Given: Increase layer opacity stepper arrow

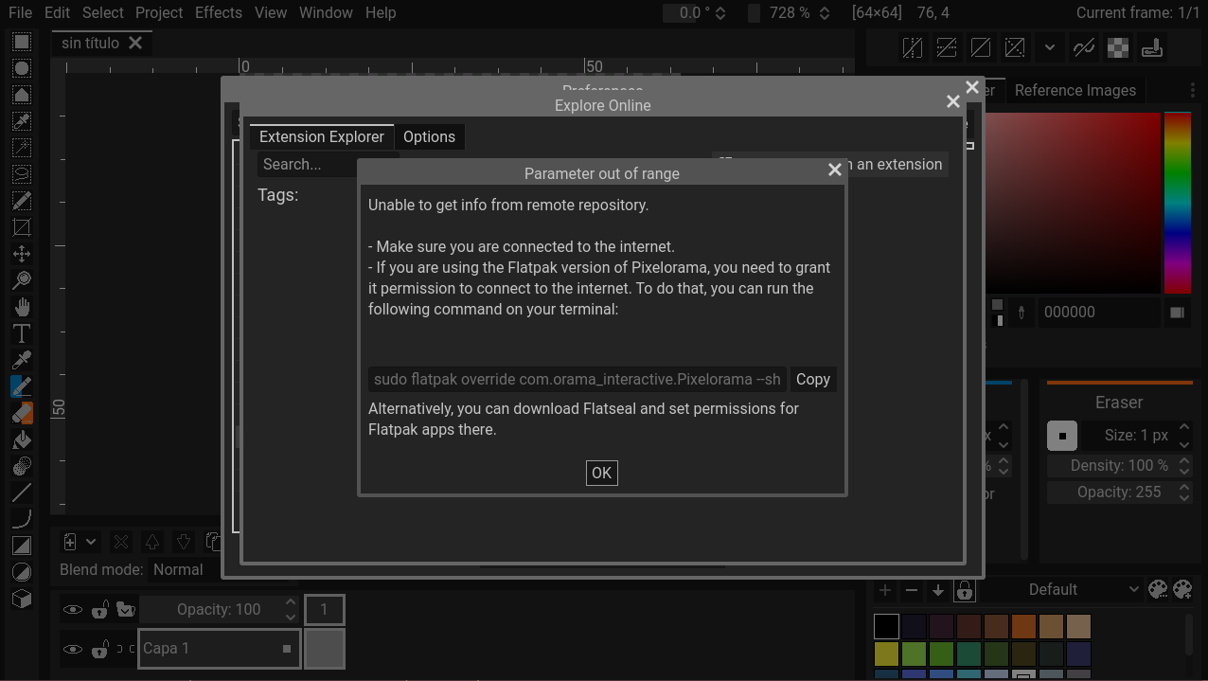Looking at the screenshot, I should 291,602.
